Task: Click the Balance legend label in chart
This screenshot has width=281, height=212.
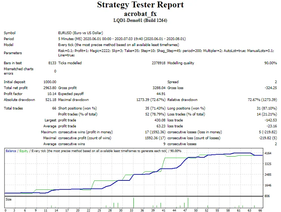Action: (11, 151)
